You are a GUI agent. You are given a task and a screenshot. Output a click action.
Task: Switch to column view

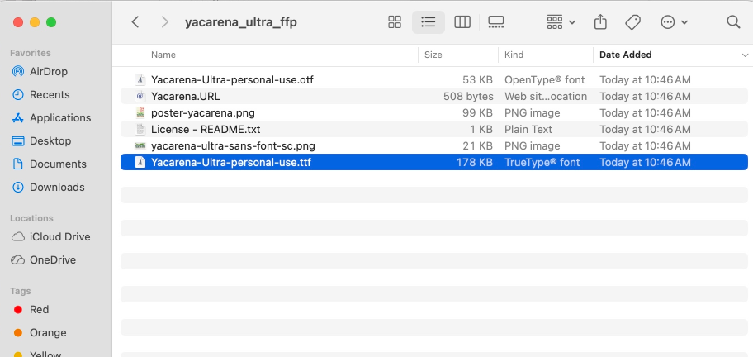[462, 21]
